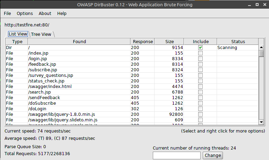
Task: Click the Current speed readout
Action: (x=38, y=131)
